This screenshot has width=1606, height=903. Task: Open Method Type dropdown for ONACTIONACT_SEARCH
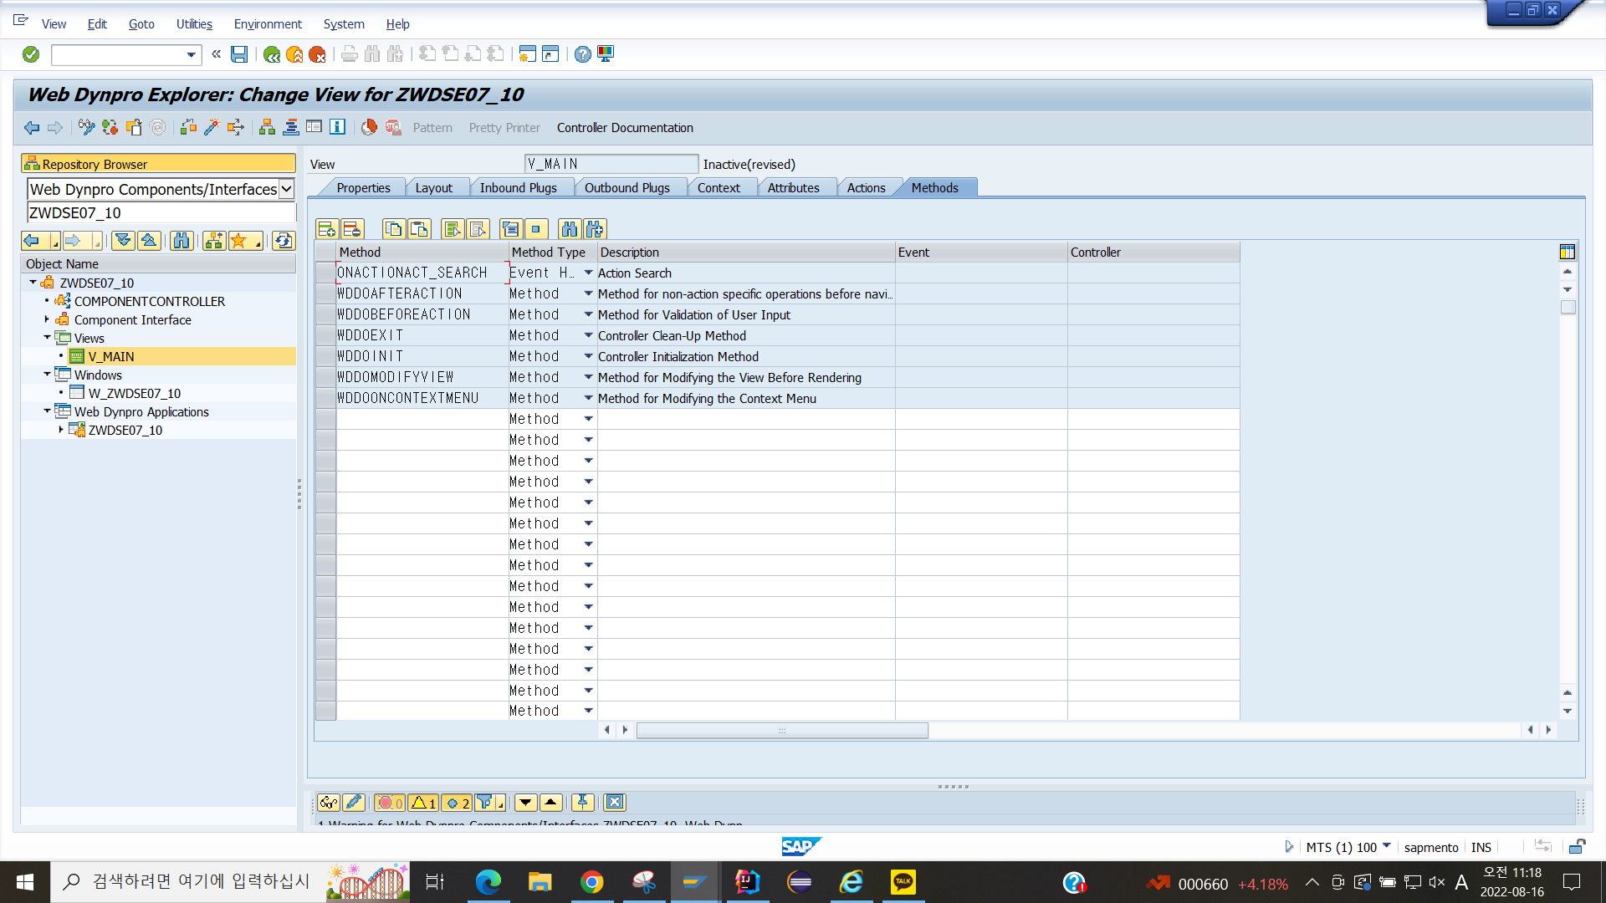coord(588,273)
